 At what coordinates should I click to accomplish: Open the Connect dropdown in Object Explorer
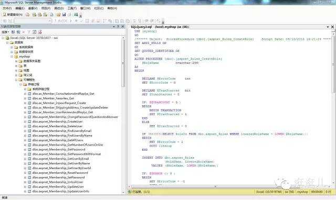point(5,32)
